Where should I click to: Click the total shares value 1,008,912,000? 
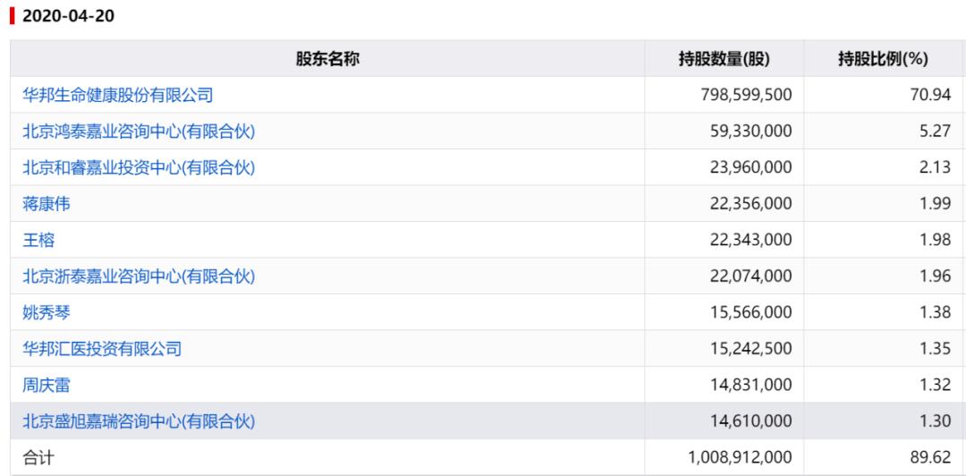click(739, 457)
